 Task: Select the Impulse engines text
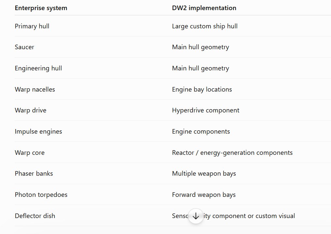(x=38, y=131)
